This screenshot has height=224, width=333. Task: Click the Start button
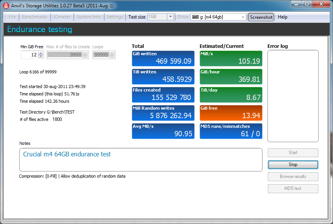click(293, 153)
